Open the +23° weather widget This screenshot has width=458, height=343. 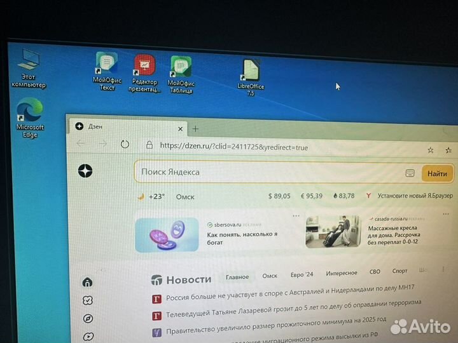[151, 196]
